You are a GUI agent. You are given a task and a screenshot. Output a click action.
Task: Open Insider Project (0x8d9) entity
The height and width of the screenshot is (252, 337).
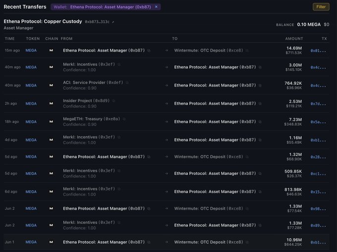[x=86, y=101]
